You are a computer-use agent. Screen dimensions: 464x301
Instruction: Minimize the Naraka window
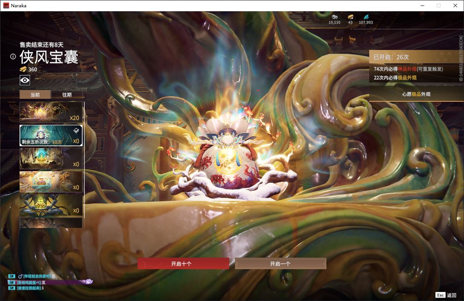pos(422,6)
